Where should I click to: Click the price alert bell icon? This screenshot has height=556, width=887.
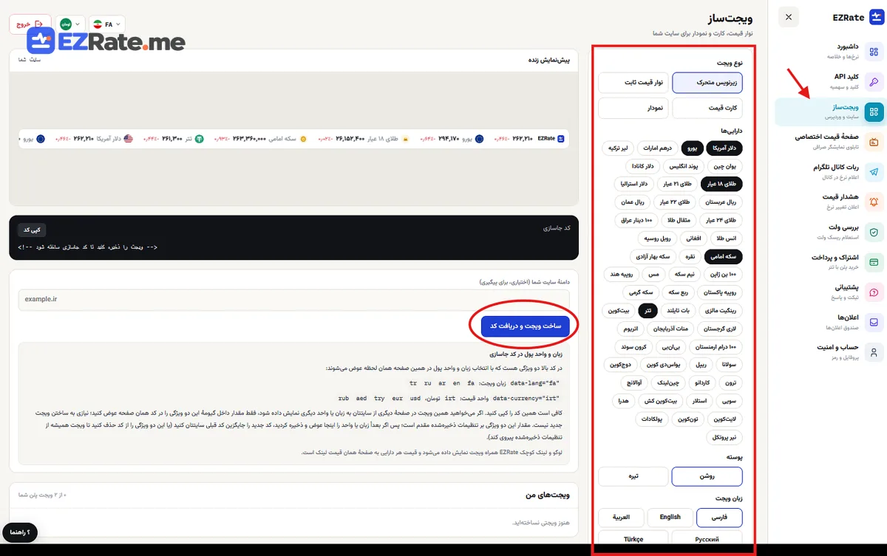[x=874, y=202]
